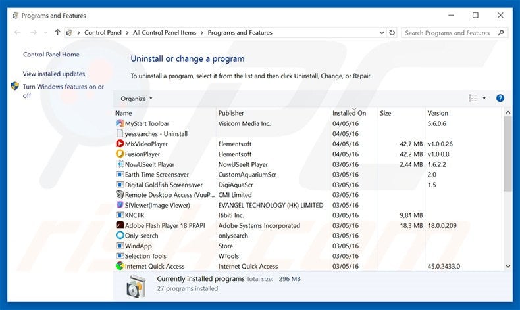Click the Earth Time Screensaver icon

tap(120, 174)
